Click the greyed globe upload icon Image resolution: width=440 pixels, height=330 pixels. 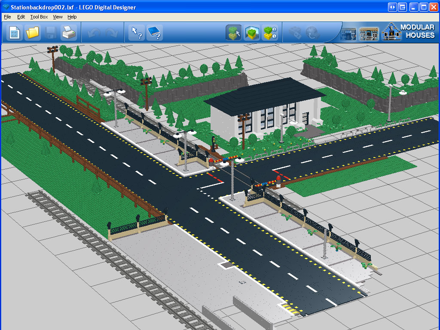[313, 33]
